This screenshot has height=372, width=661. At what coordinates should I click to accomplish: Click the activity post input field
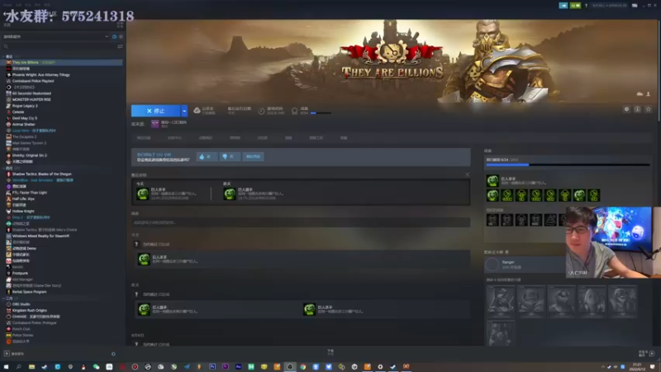click(301, 222)
